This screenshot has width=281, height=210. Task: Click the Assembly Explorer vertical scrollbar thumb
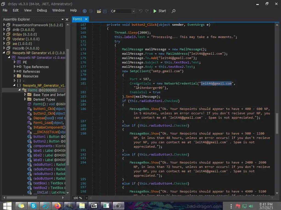(68, 107)
